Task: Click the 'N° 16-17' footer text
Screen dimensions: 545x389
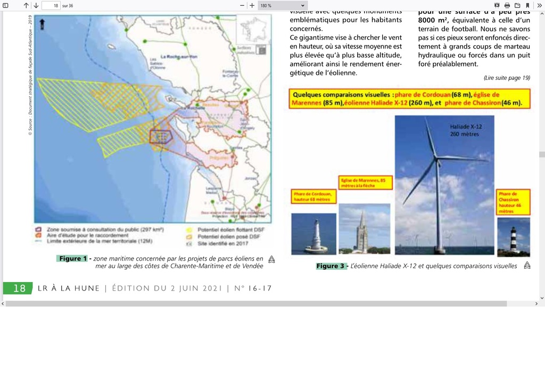Action: point(253,288)
